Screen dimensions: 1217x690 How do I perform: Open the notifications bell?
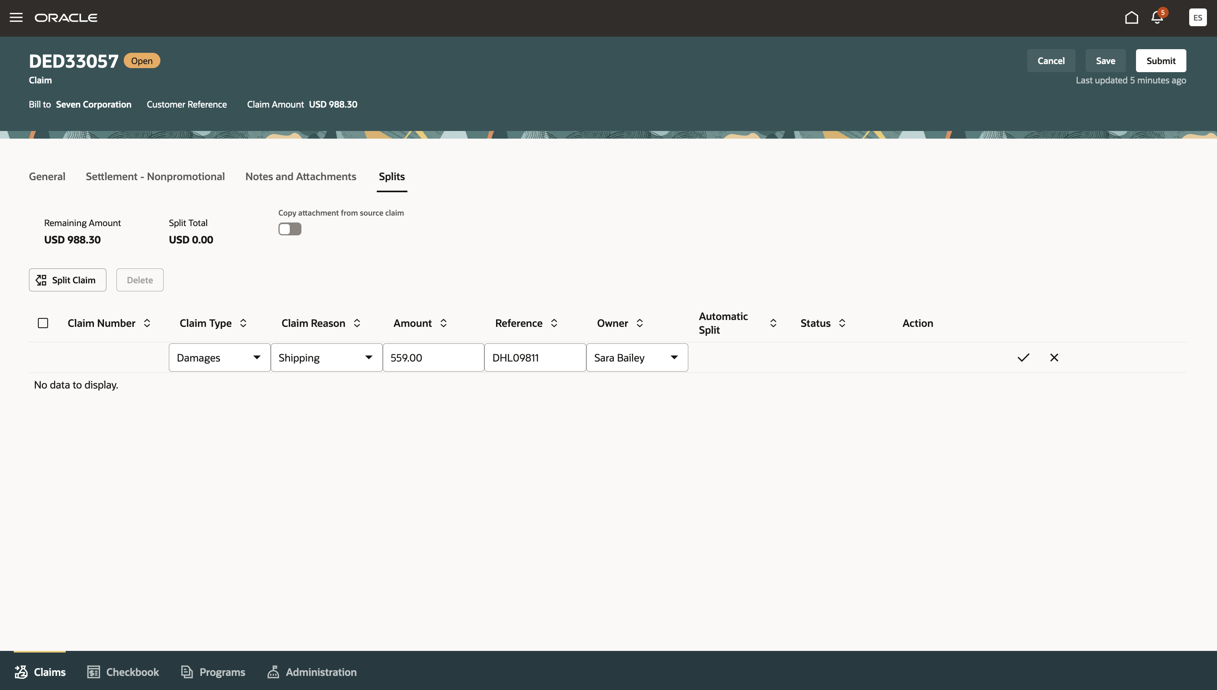[1157, 18]
